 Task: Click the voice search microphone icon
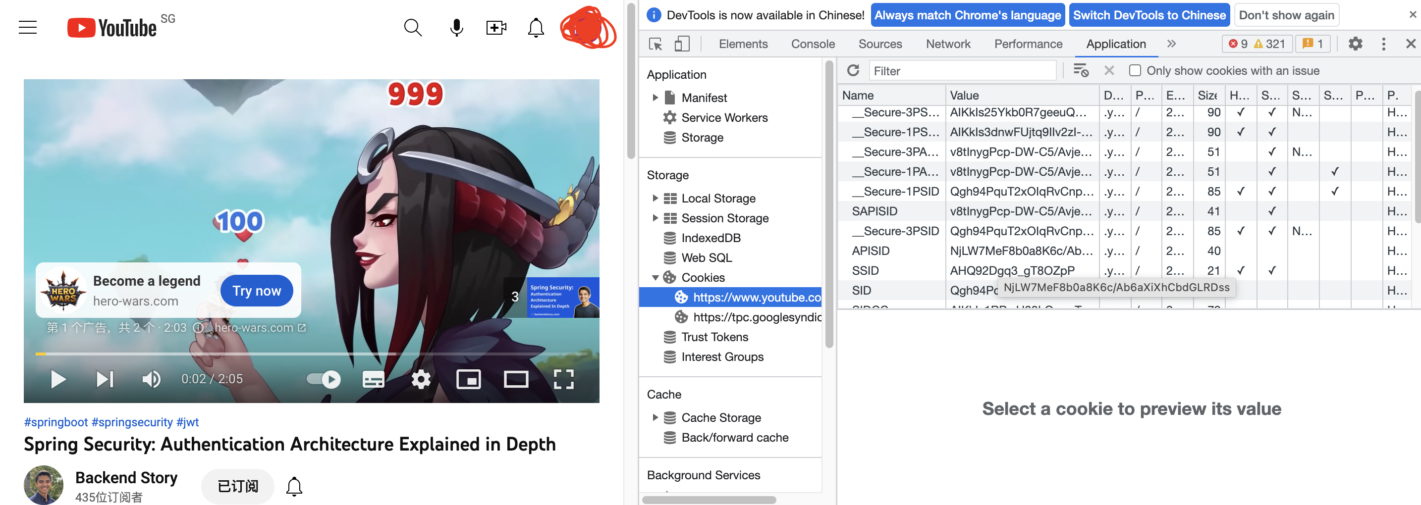456,28
